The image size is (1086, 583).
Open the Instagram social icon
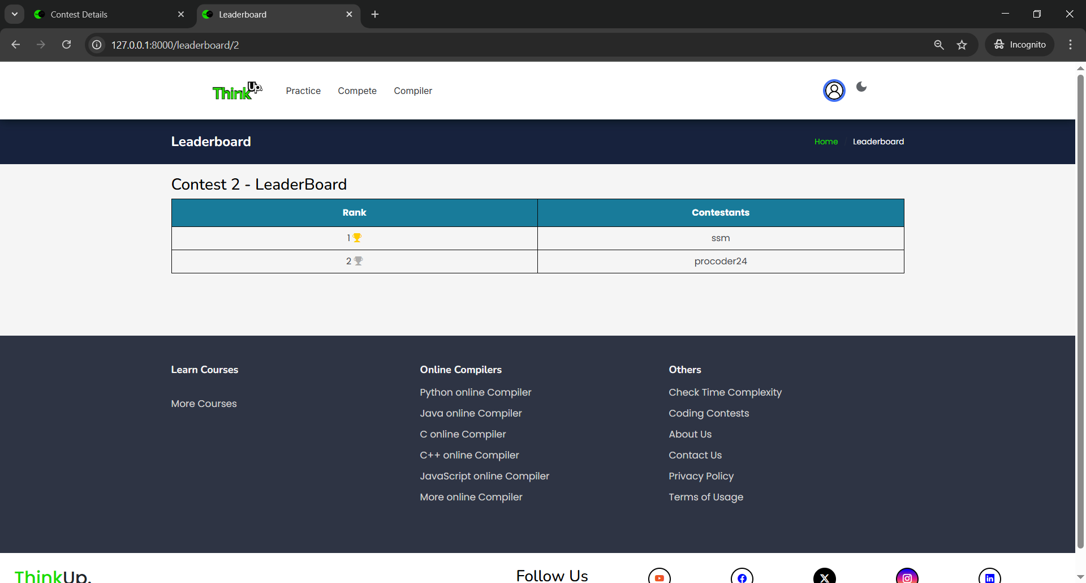click(x=907, y=577)
